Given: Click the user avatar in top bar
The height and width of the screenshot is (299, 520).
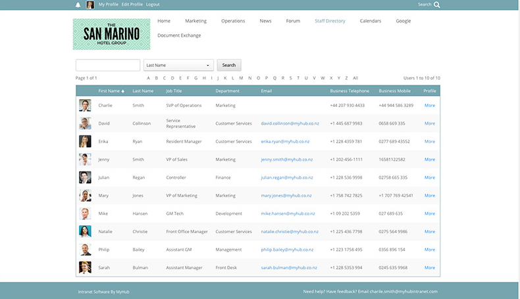Looking at the screenshot, I should [x=90, y=5].
